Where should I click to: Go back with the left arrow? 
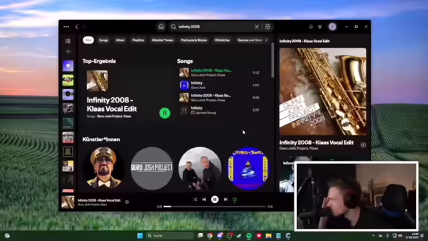(x=77, y=27)
